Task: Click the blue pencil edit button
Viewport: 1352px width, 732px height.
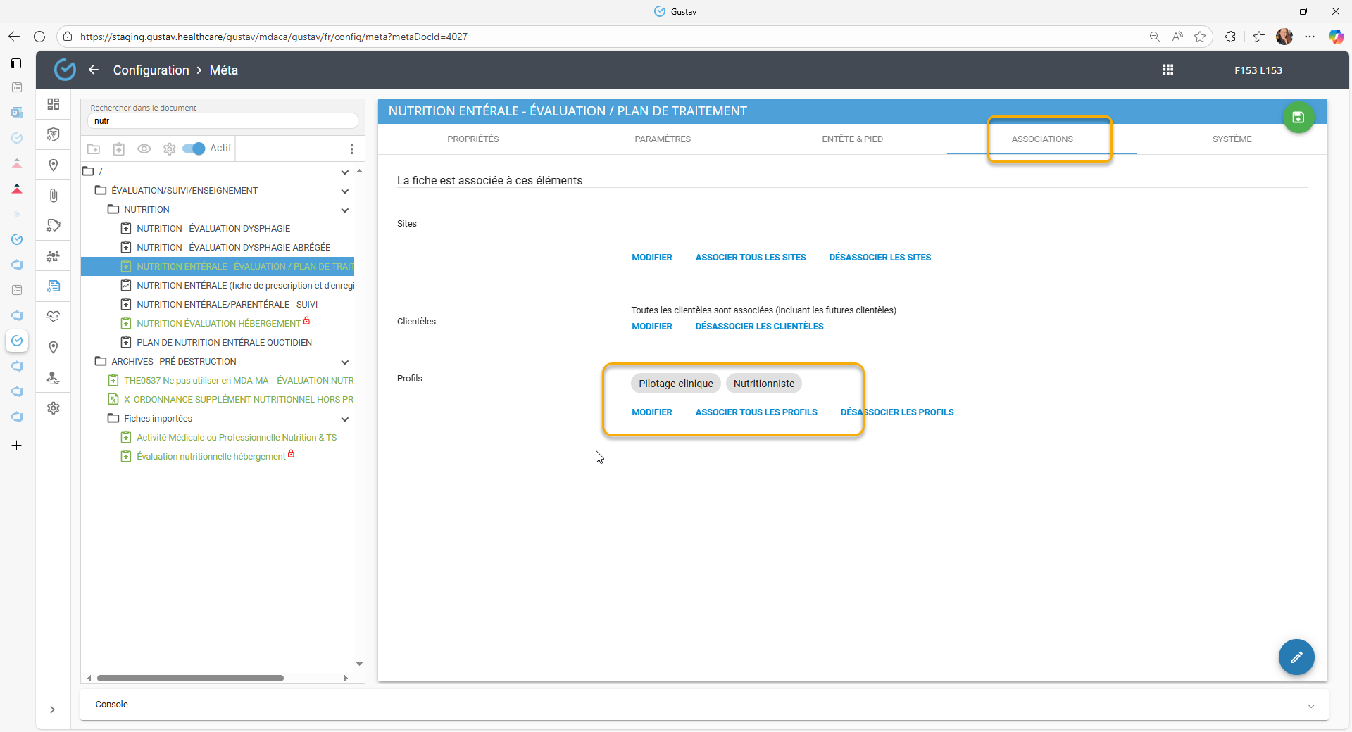Action: (1296, 657)
